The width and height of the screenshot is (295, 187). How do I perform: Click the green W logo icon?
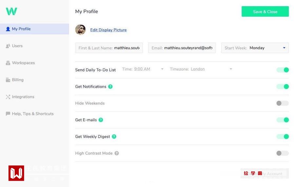(x=11, y=11)
